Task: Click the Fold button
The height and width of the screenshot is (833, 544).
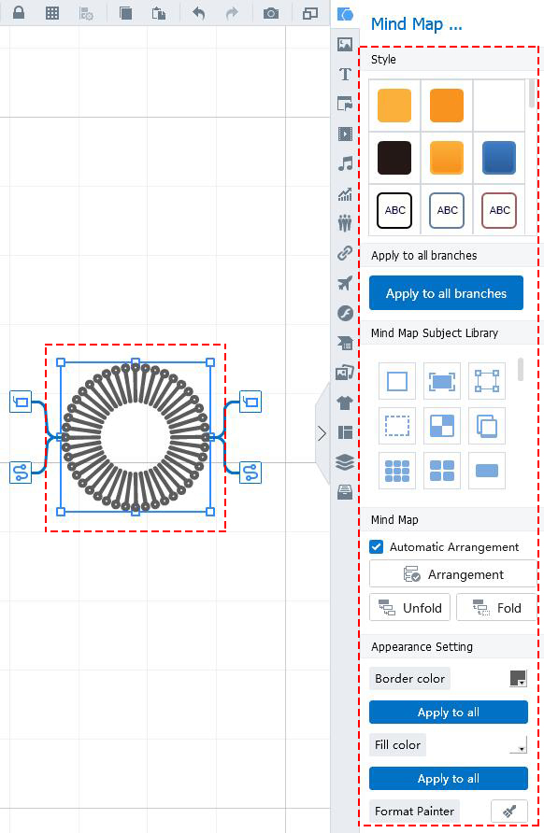Action: point(496,607)
